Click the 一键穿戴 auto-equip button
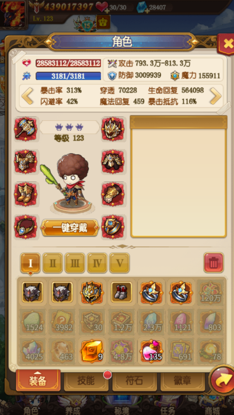Viewport: 234px width, 415px height. click(x=70, y=228)
